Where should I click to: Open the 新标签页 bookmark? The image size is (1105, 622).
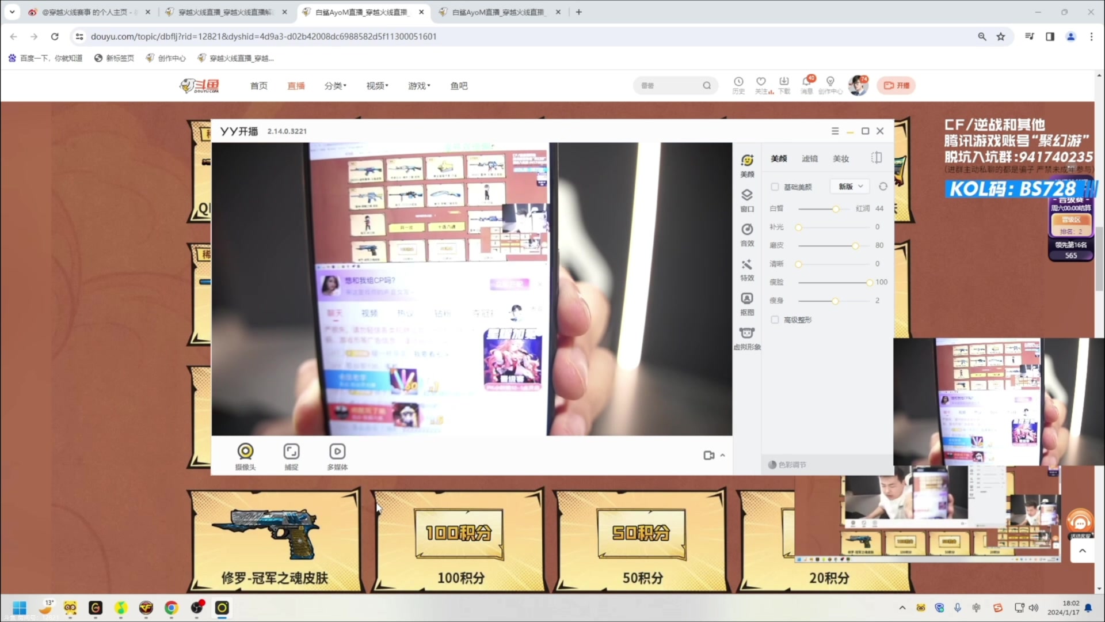[x=114, y=58]
